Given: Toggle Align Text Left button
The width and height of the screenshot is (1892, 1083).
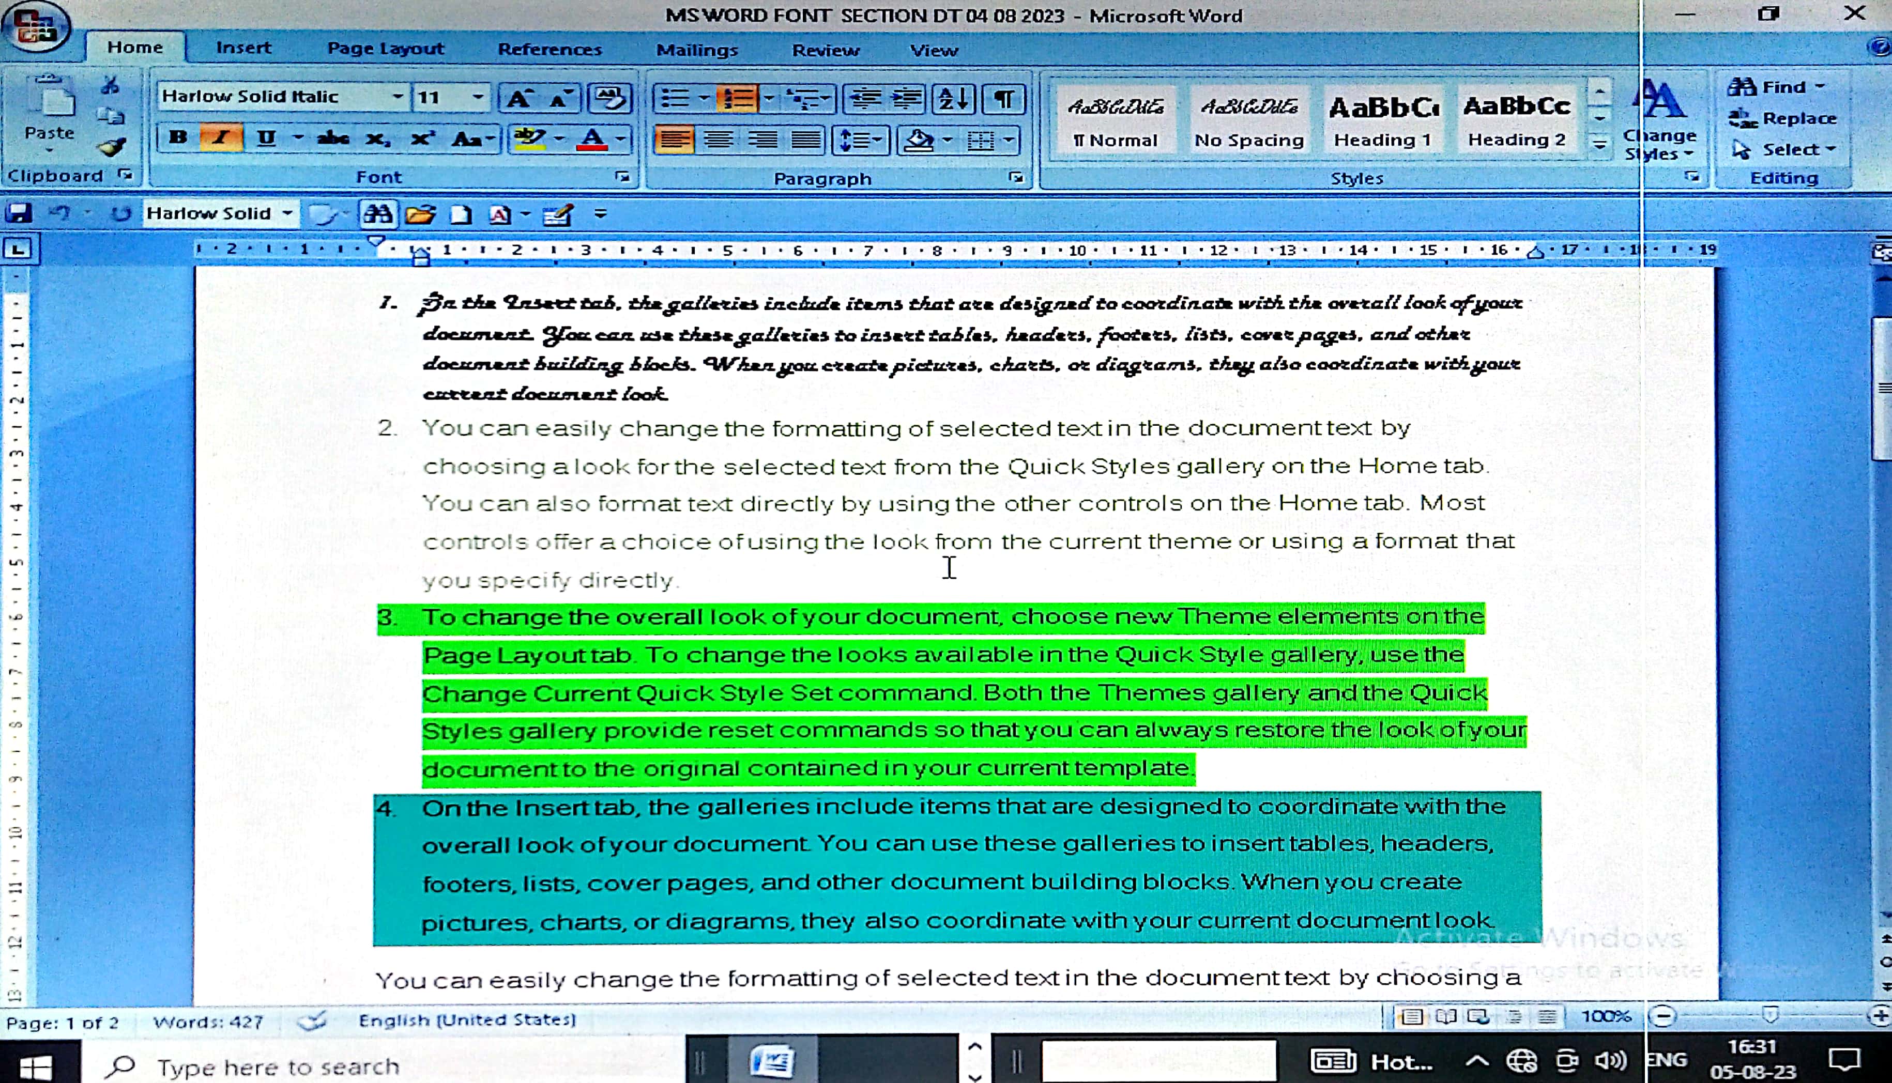Looking at the screenshot, I should point(674,140).
